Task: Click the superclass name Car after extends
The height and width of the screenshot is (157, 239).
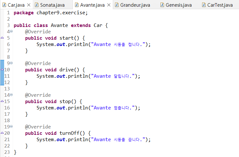Action: pos(98,25)
